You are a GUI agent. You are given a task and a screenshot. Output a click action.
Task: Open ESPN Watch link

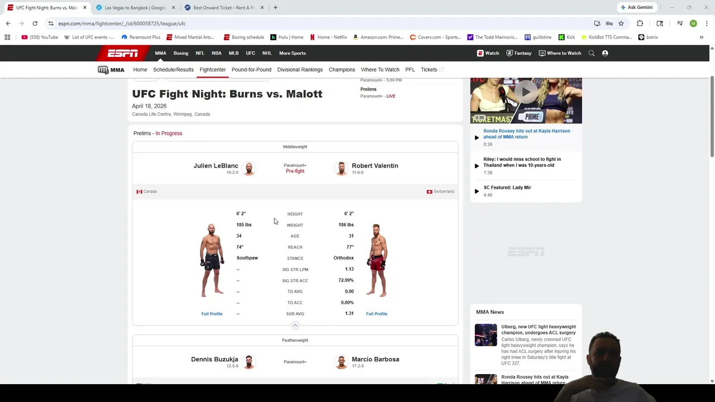pos(488,53)
